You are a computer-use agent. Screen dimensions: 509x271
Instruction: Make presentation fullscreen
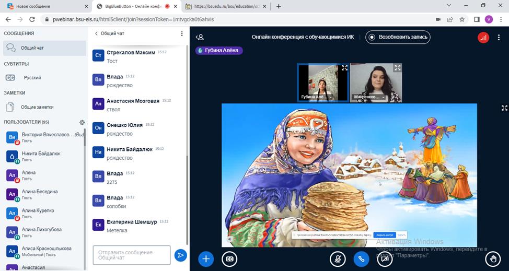coord(504,108)
